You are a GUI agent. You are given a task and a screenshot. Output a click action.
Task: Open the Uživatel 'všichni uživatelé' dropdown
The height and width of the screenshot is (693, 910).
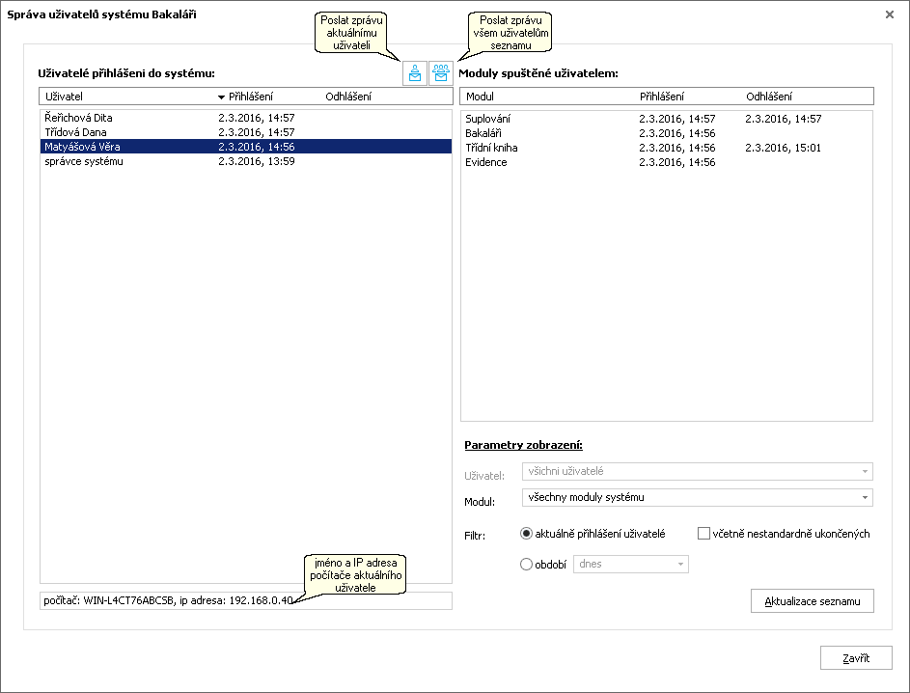698,471
